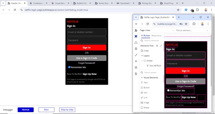Reload the main preview browser page
Viewport: 215px width, 114px height.
15,10
